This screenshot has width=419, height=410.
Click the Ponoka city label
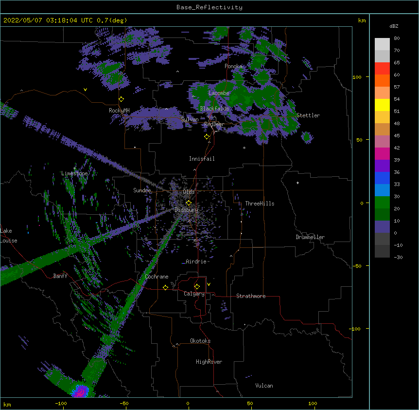point(233,66)
